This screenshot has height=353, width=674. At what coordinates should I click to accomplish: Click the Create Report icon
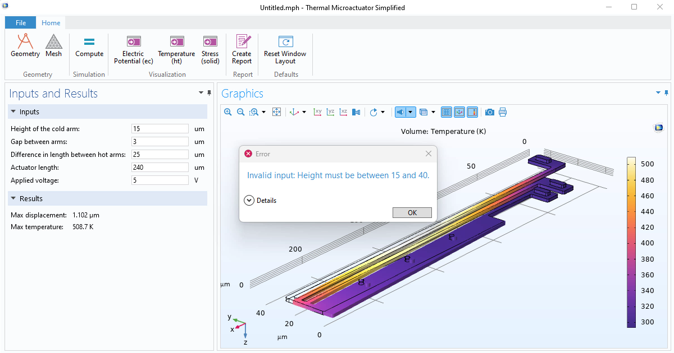(242, 49)
